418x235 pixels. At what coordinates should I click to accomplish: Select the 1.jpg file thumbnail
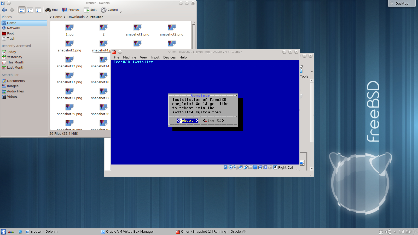pyautogui.click(x=69, y=27)
